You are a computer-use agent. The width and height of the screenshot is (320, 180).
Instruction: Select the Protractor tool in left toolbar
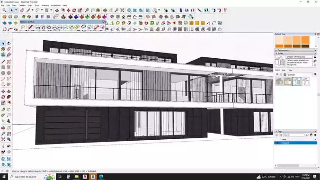pyautogui.click(x=3, y=116)
